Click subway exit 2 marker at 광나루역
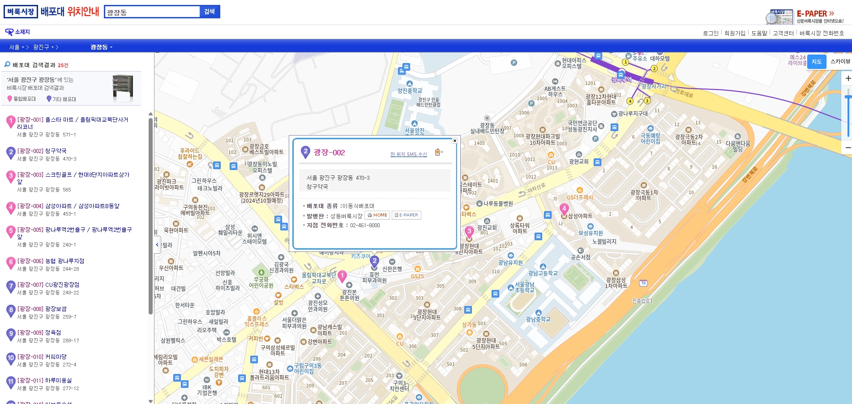 (x=654, y=68)
